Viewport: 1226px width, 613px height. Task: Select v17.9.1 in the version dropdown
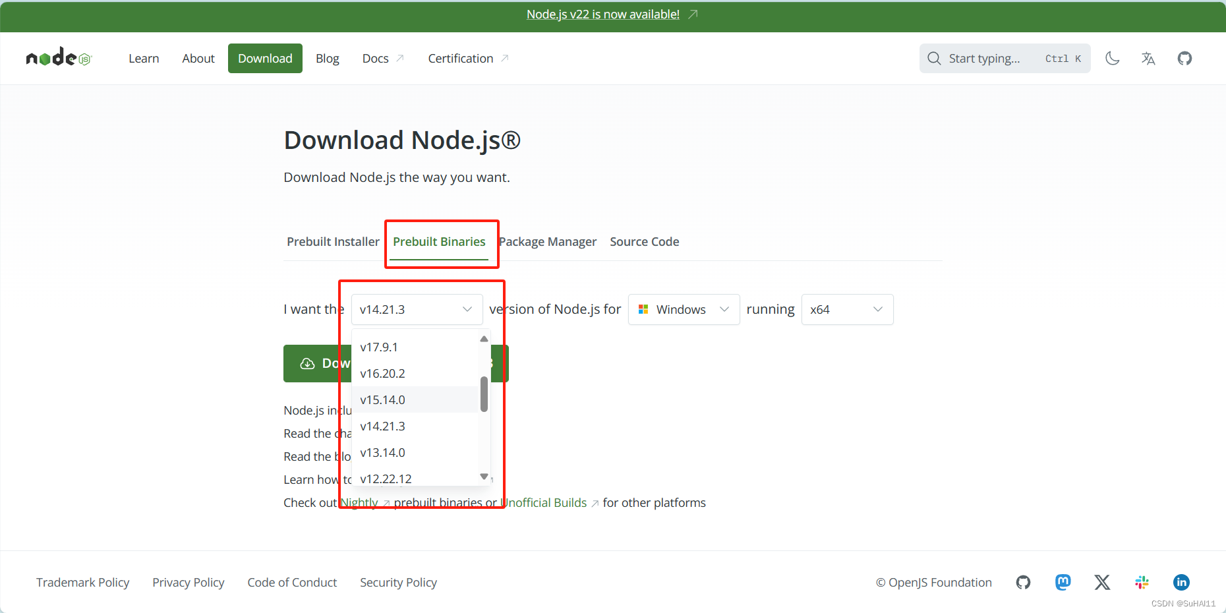pos(380,347)
